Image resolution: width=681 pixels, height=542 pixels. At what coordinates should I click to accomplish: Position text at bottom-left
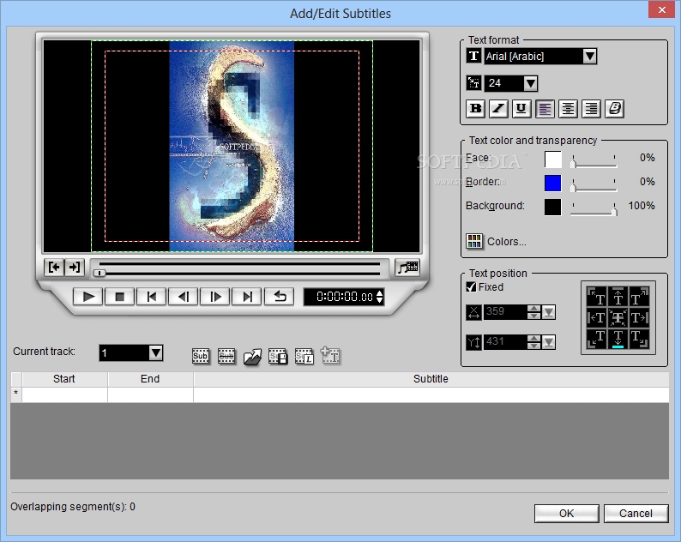point(597,339)
